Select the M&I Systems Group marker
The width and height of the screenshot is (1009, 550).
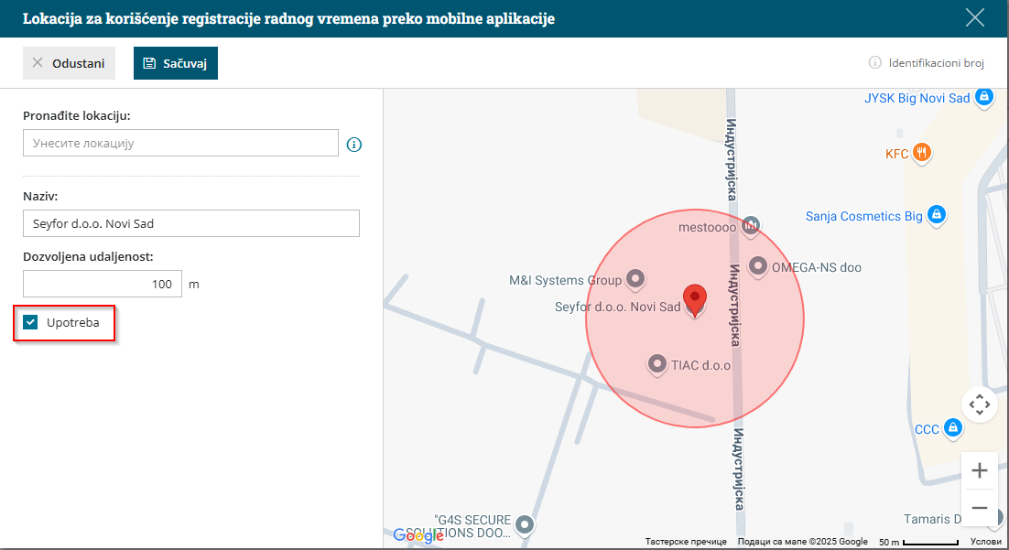click(635, 278)
